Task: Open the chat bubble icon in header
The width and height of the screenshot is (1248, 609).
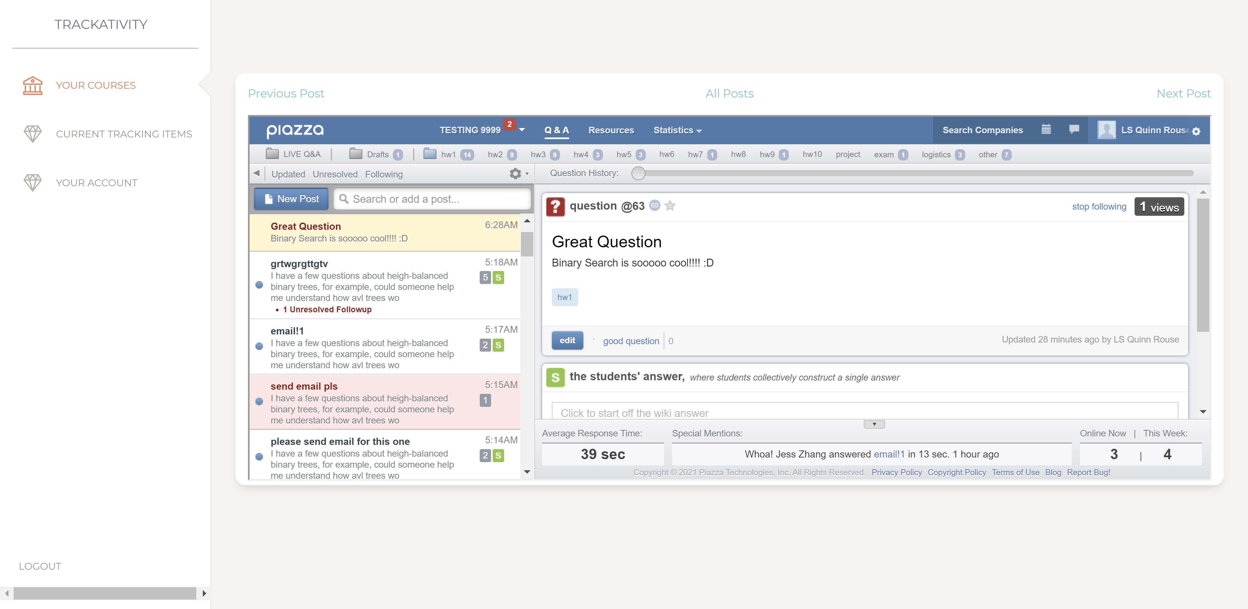Action: point(1073,129)
